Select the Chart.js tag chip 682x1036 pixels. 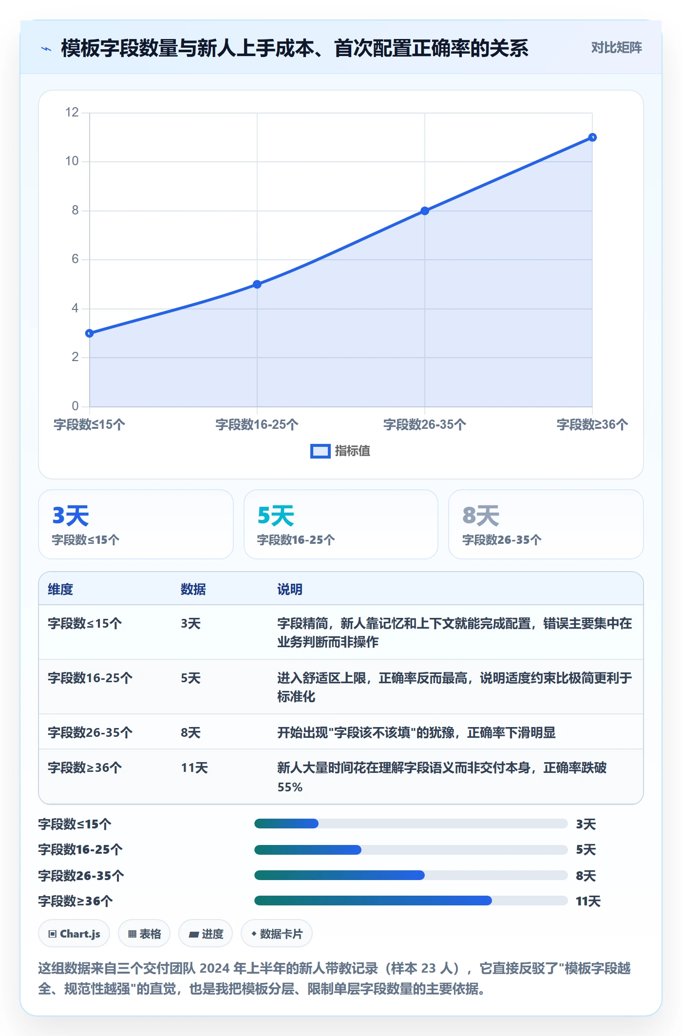point(74,934)
